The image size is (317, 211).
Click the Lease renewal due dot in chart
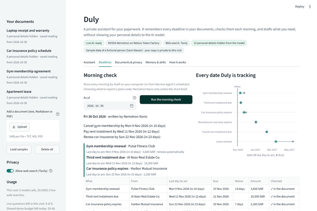coord(293,141)
